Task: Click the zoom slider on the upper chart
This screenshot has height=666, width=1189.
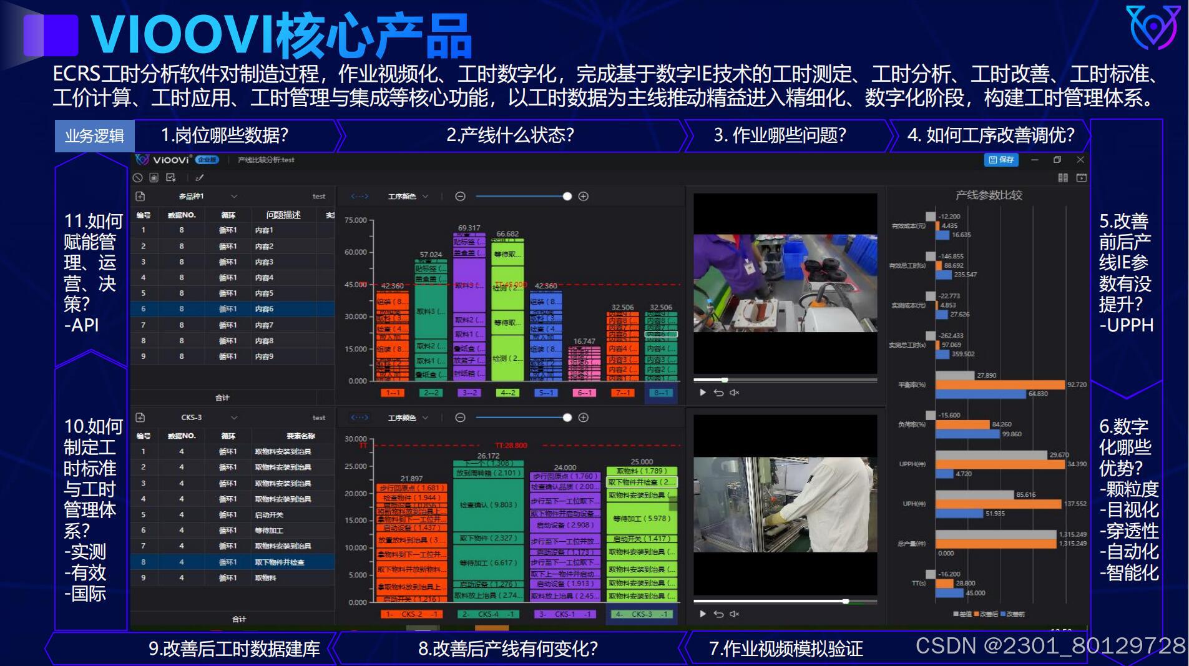Action: click(x=567, y=196)
